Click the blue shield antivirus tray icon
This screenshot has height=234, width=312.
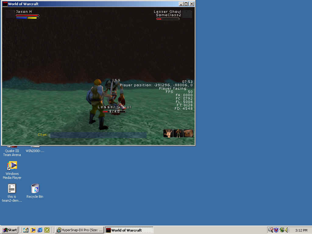pos(276,230)
